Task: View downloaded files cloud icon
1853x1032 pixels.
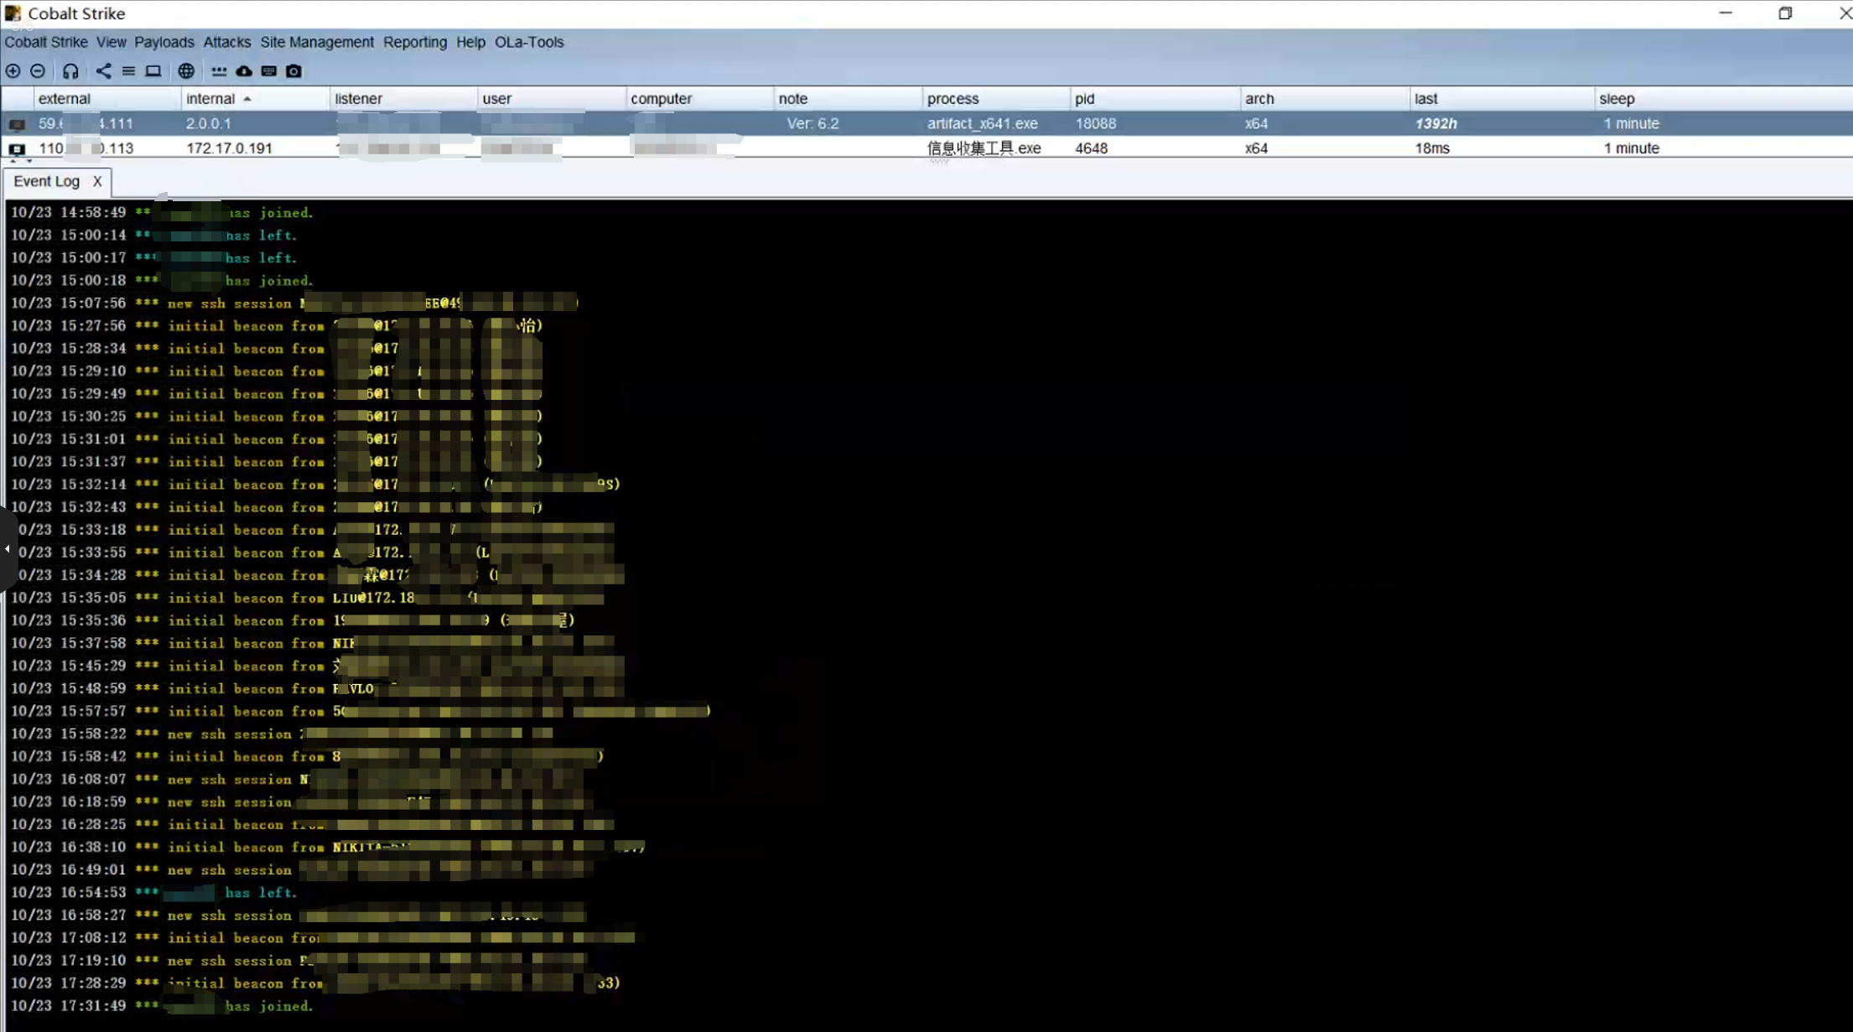Action: click(x=244, y=71)
